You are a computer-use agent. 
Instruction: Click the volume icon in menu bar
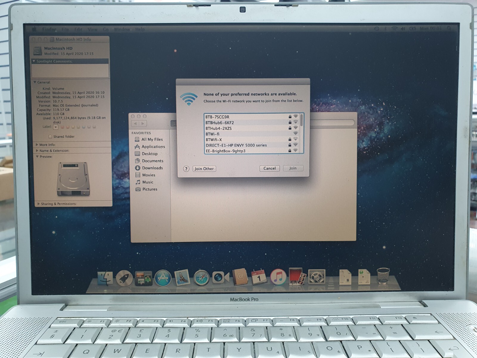coord(403,29)
